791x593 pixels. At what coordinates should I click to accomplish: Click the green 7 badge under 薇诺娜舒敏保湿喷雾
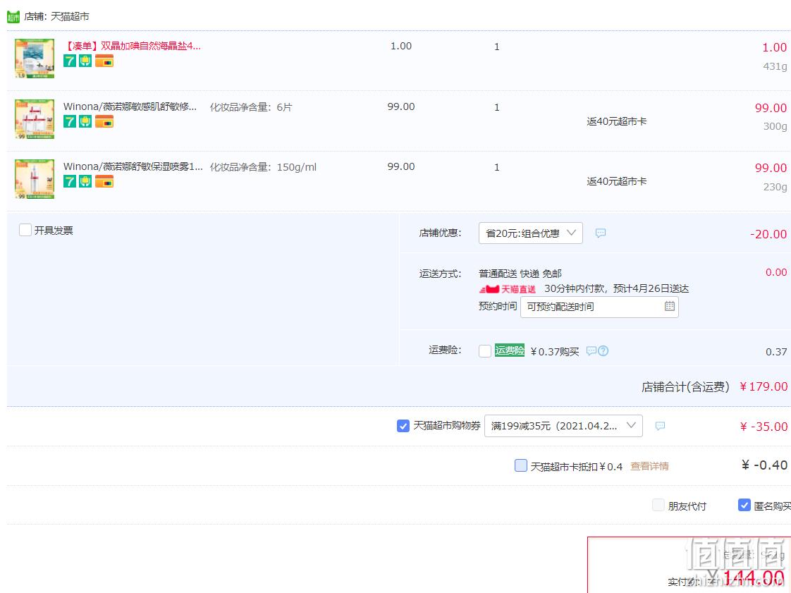[x=70, y=181]
